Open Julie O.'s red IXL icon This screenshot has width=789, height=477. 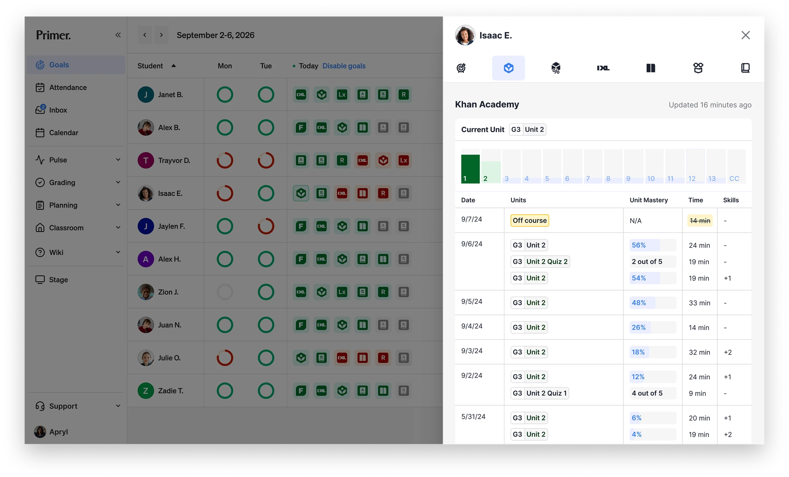pos(342,358)
